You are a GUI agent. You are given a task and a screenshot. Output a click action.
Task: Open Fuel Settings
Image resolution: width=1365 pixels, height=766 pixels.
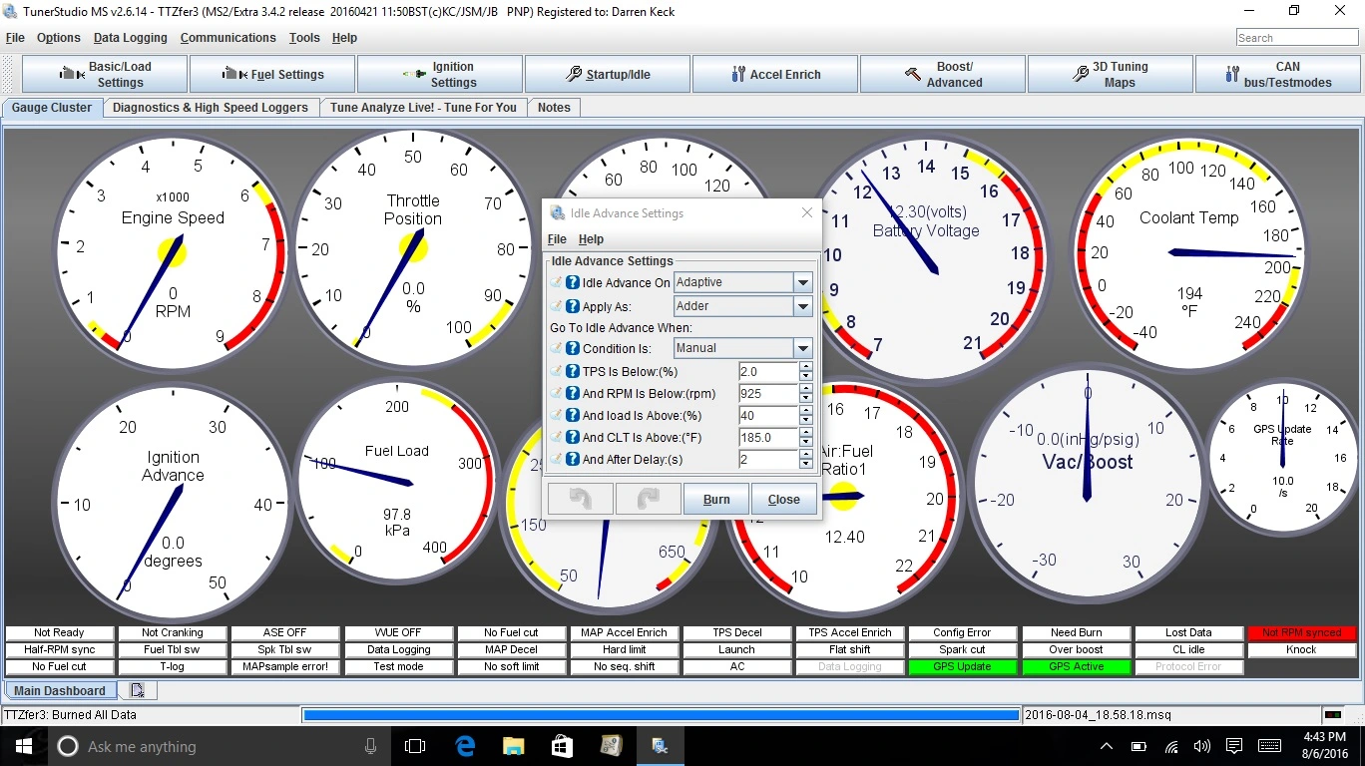tap(273, 75)
